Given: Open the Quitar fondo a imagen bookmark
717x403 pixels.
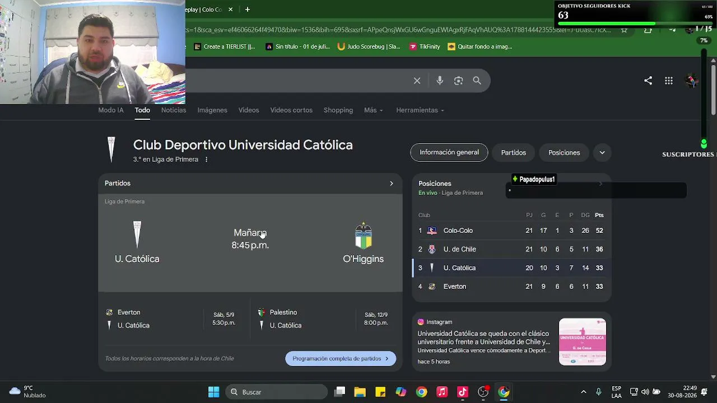Looking at the screenshot, I should click(480, 46).
